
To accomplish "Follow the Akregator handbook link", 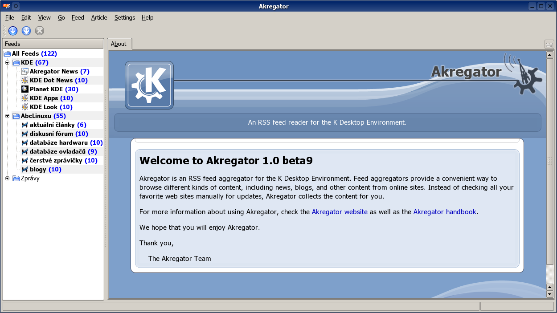I will (445, 212).
